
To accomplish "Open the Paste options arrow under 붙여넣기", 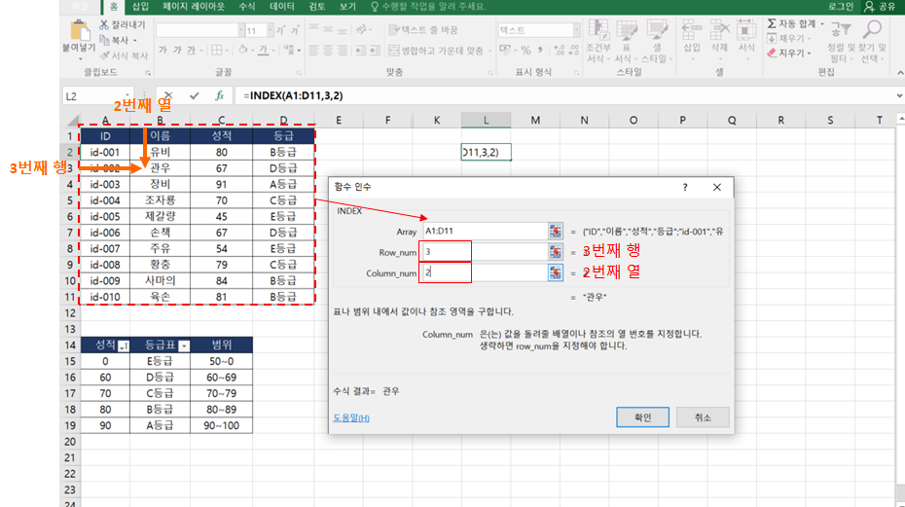I will coord(79,58).
